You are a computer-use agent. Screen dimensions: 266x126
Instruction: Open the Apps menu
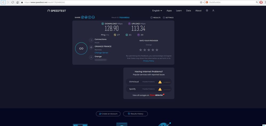tap(169, 10)
